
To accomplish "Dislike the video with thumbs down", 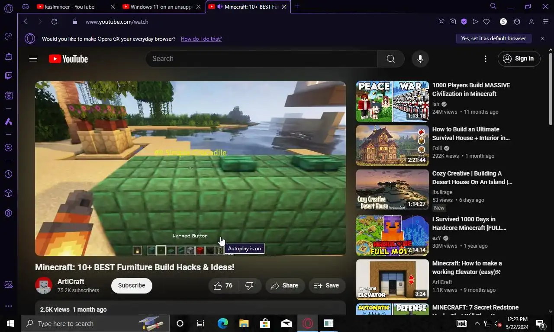I will (249, 285).
